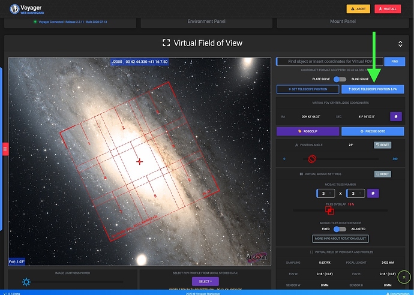Copy the FOV center coordinates with purple icon
Image resolution: width=414 pixels, height=295 pixels.
point(396,116)
